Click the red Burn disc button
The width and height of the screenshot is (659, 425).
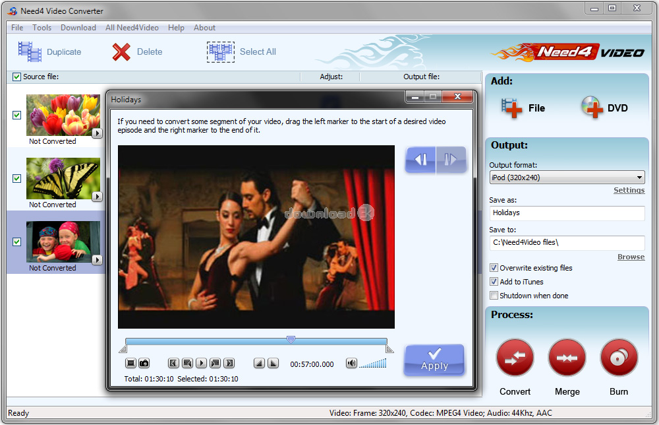pos(619,358)
